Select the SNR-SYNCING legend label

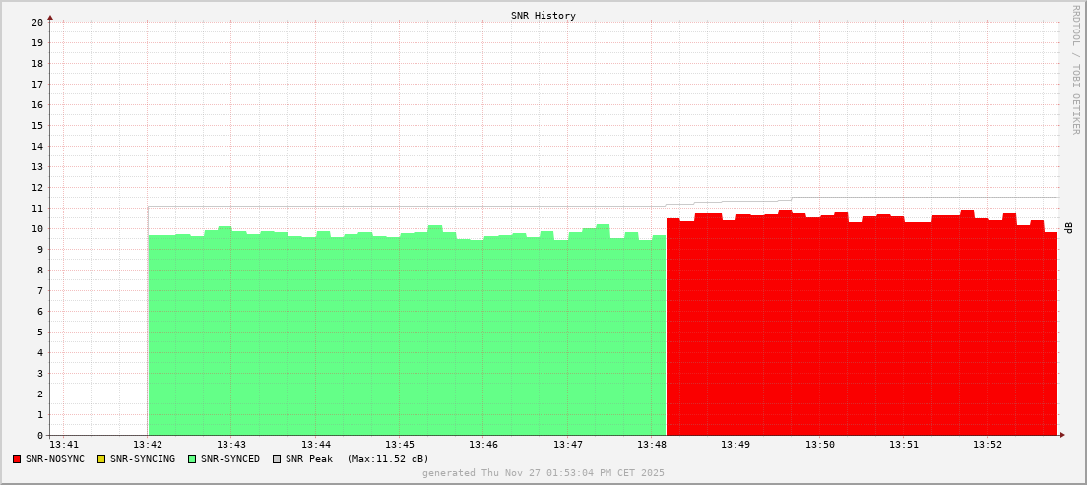click(142, 459)
